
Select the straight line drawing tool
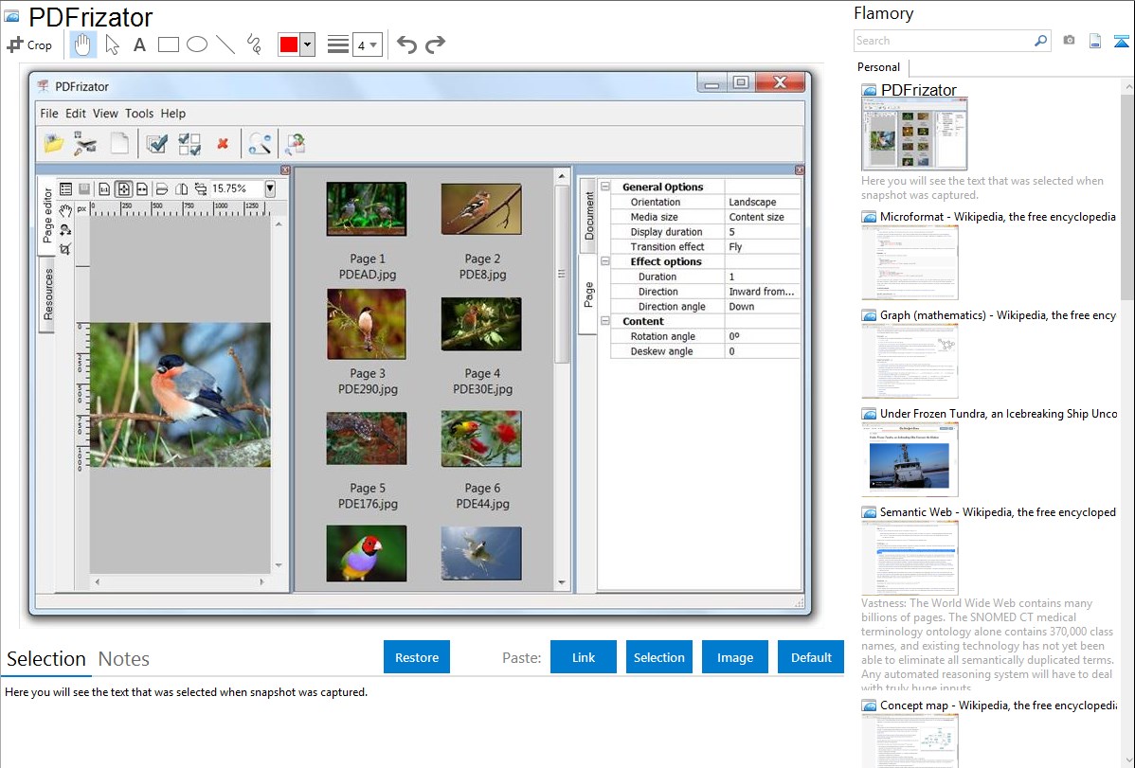225,45
